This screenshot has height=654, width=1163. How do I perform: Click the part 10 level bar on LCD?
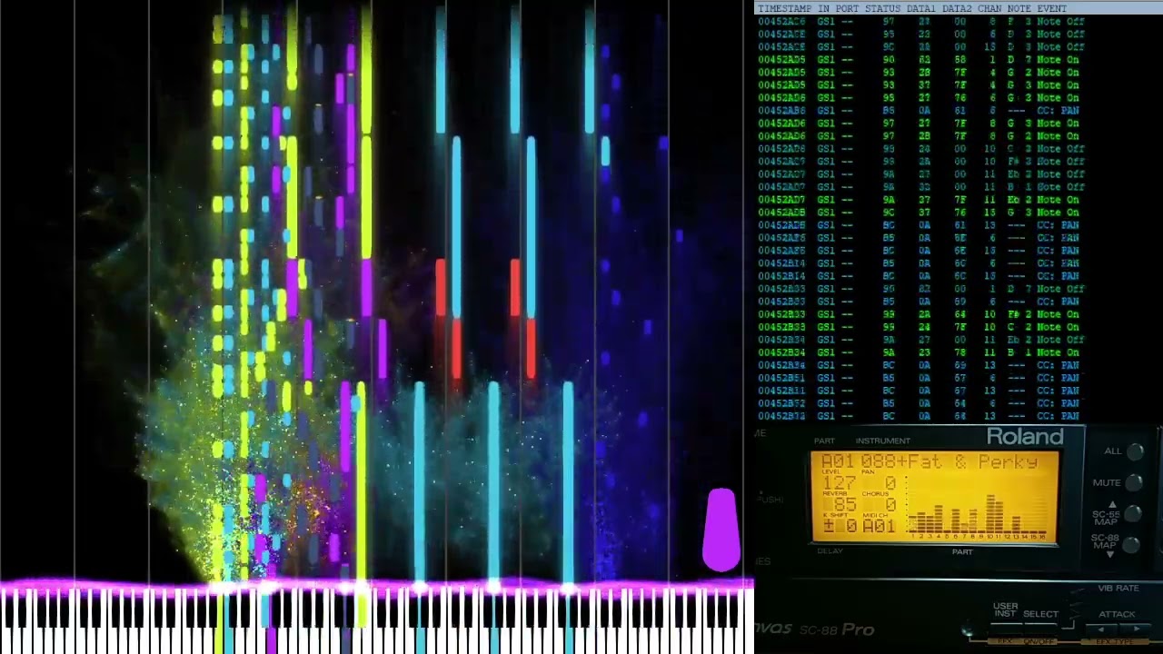click(990, 515)
